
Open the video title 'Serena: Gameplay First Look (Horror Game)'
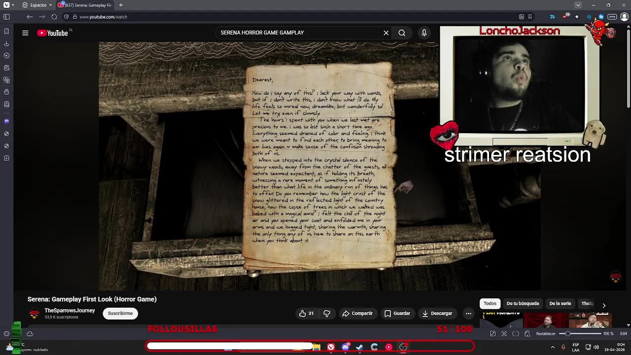[92, 299]
